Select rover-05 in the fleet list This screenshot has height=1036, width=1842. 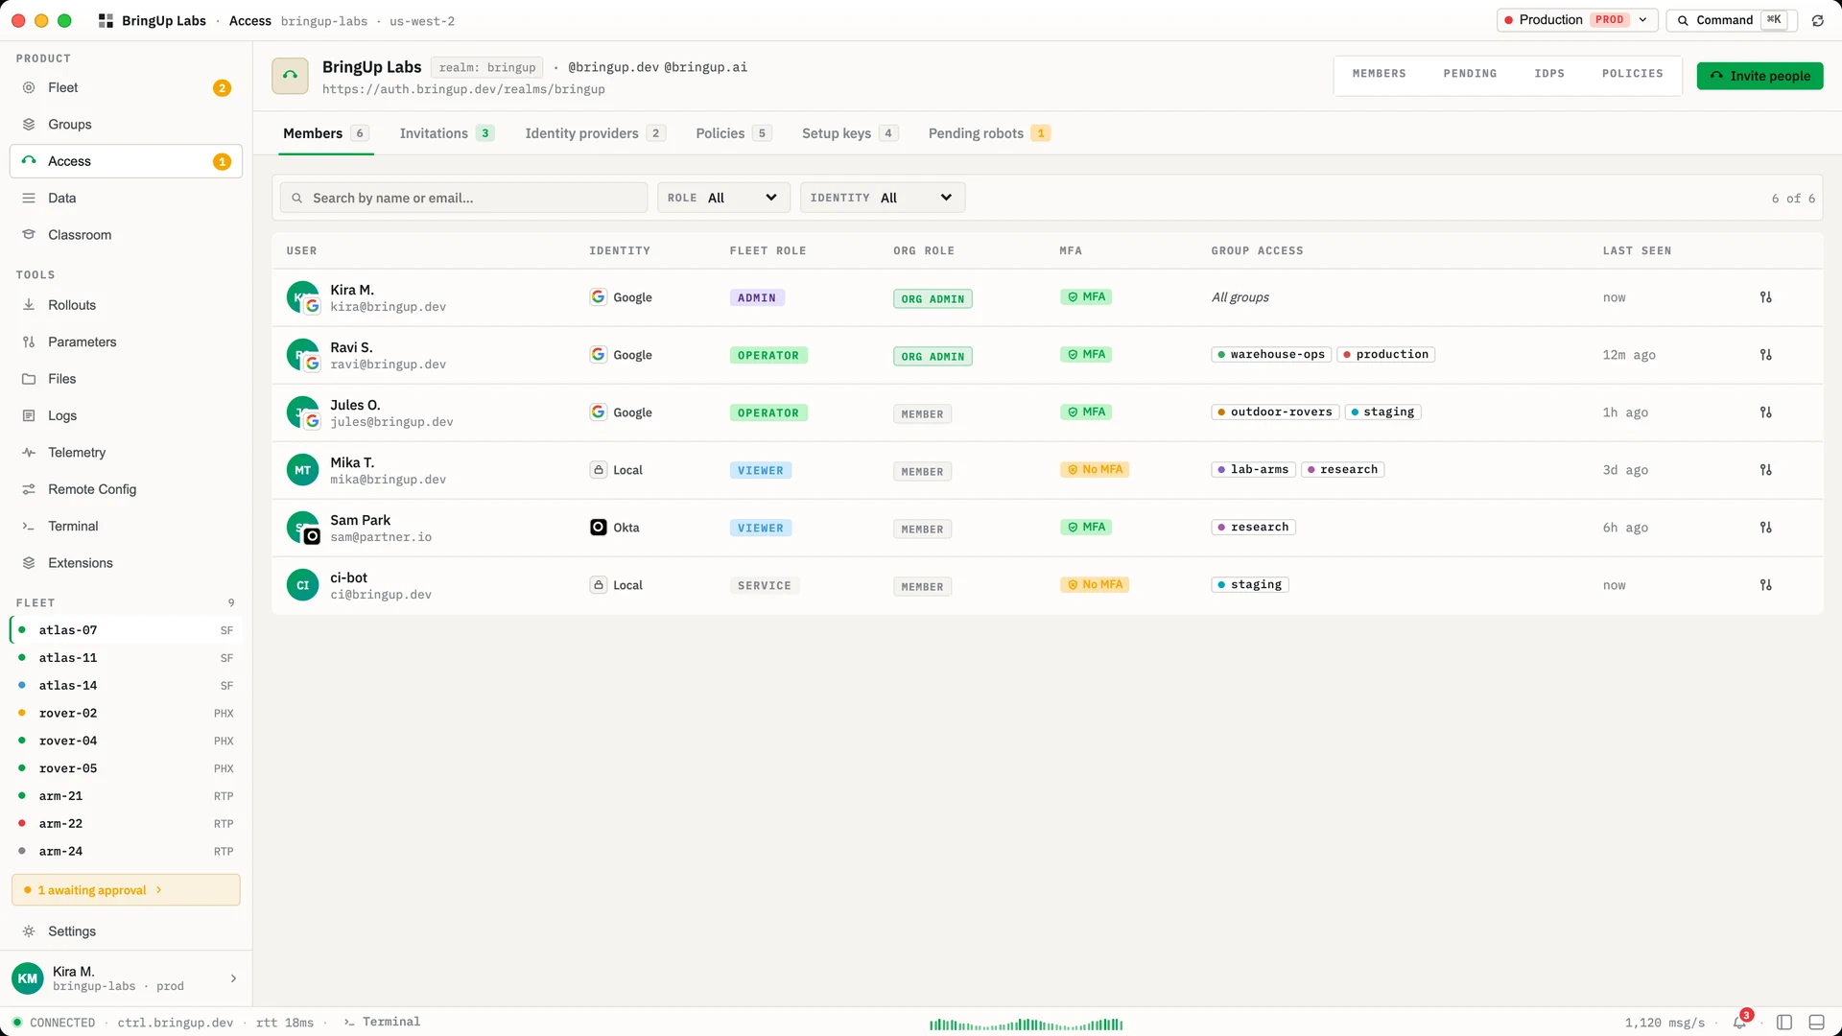point(126,768)
